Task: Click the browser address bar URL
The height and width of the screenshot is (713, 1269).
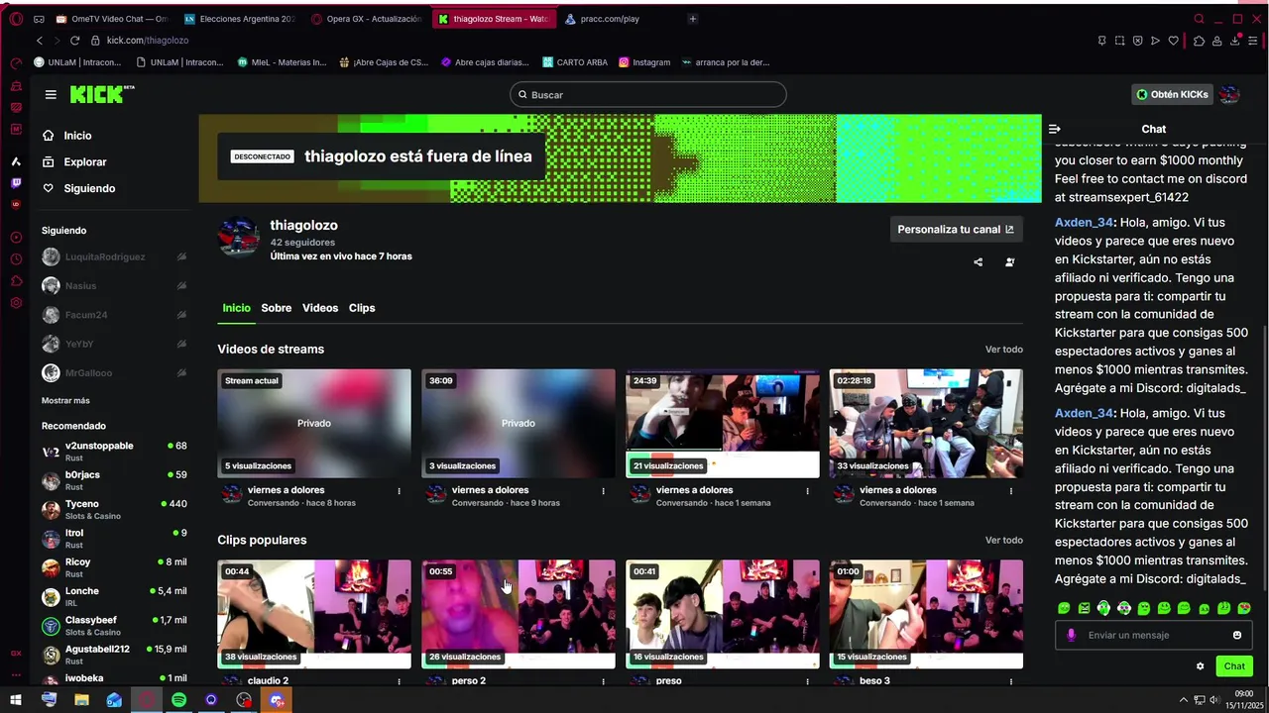Action: pyautogui.click(x=148, y=41)
